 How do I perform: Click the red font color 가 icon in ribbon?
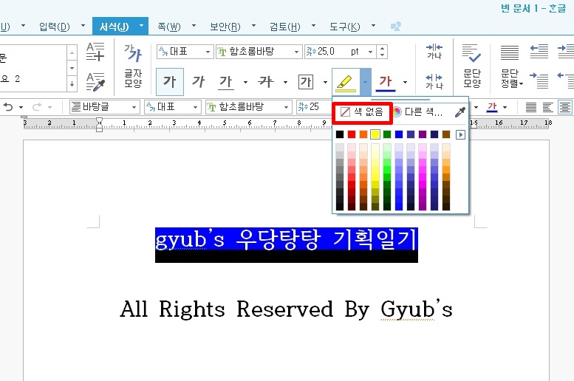(386, 82)
